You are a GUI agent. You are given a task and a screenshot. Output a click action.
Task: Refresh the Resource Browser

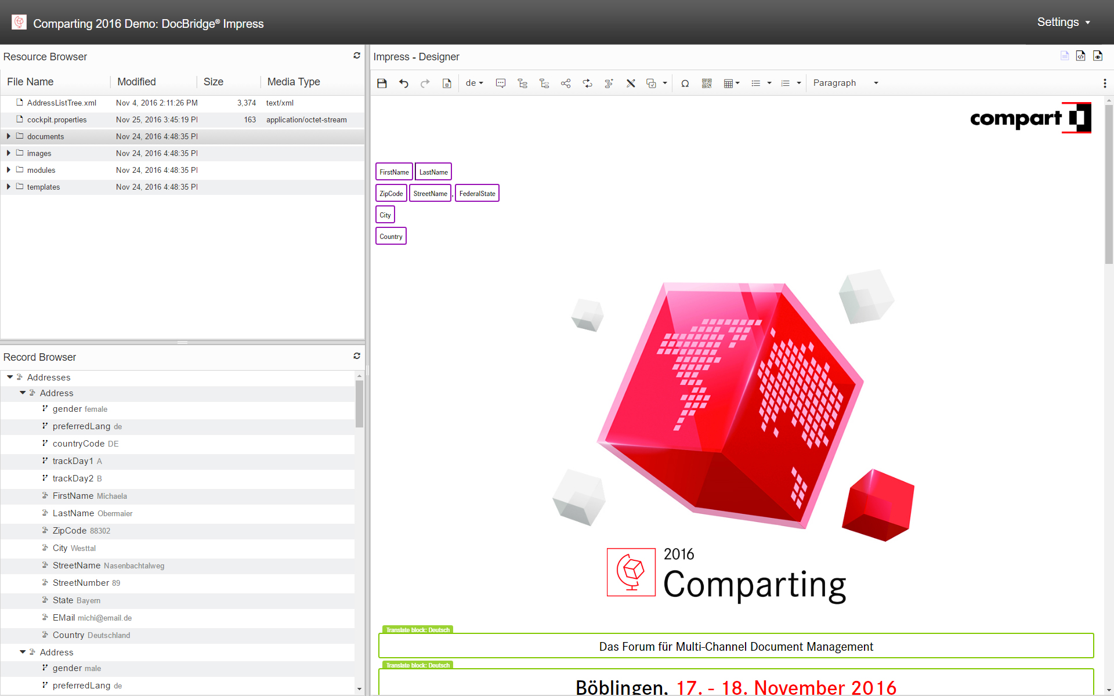click(357, 55)
